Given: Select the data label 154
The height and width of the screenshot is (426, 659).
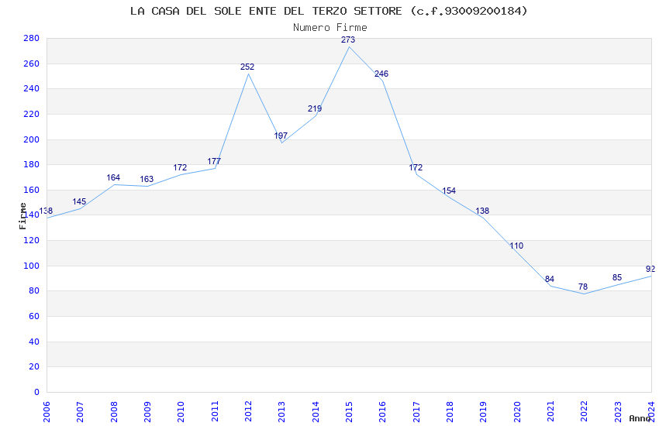Looking at the screenshot, I should (449, 191).
